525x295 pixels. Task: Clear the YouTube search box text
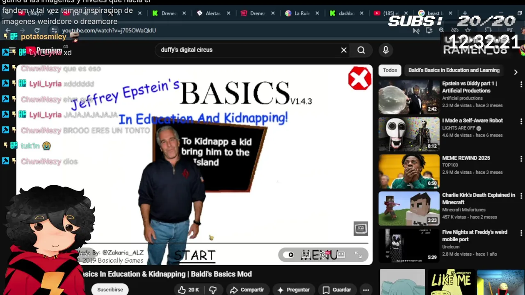[344, 50]
